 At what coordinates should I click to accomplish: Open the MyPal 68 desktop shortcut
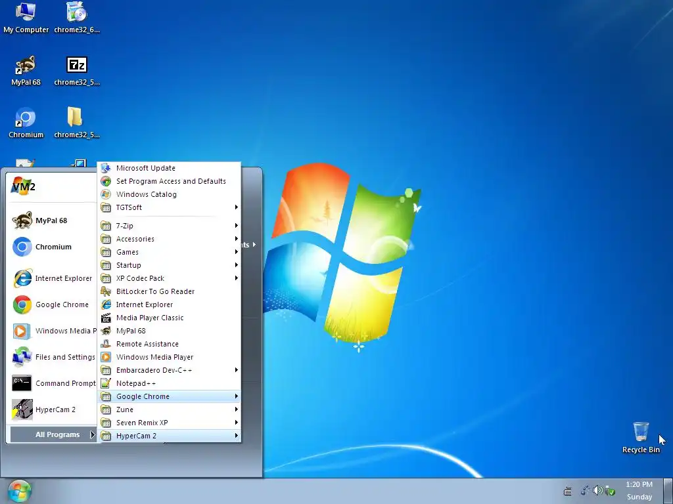tap(26, 71)
